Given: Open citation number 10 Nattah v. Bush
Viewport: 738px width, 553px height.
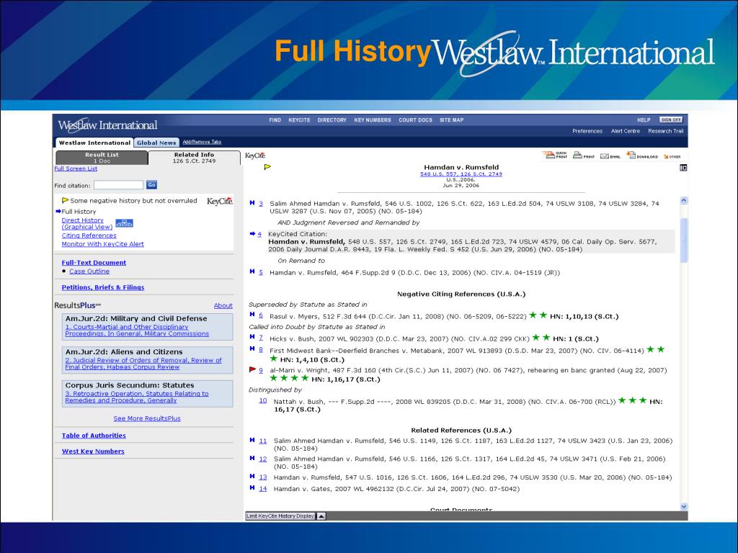Looking at the screenshot, I should click(262, 400).
